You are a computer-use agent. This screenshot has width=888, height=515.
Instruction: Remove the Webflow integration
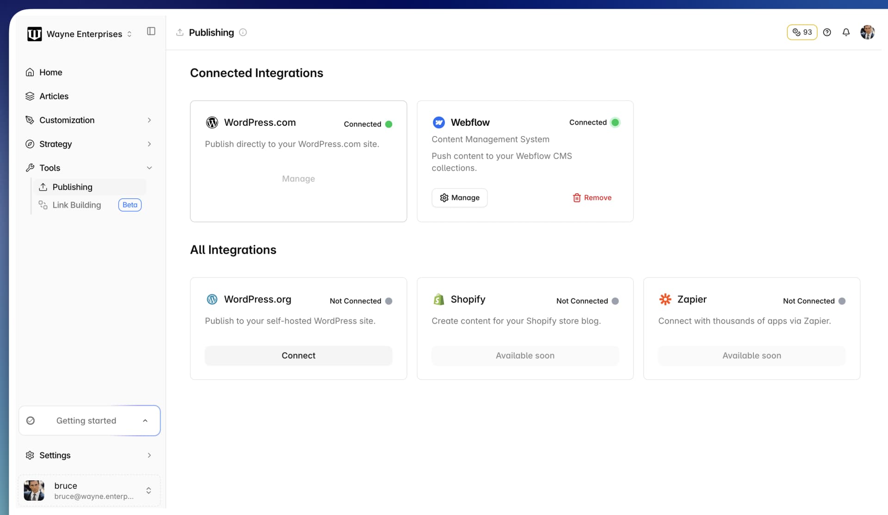pos(592,197)
